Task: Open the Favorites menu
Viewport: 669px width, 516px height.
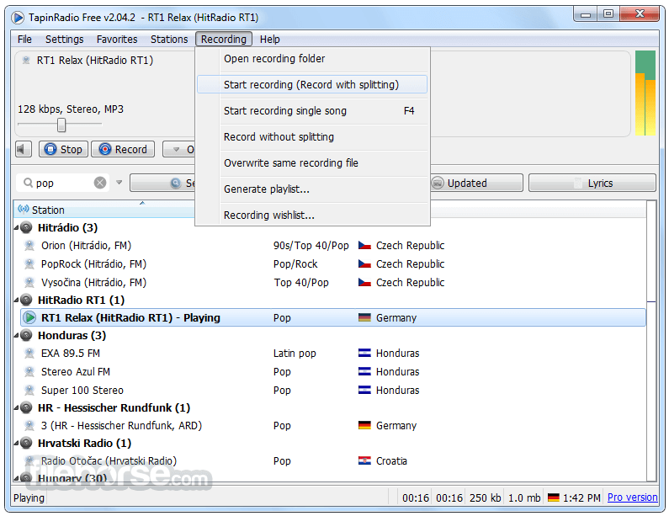Action: (117, 40)
